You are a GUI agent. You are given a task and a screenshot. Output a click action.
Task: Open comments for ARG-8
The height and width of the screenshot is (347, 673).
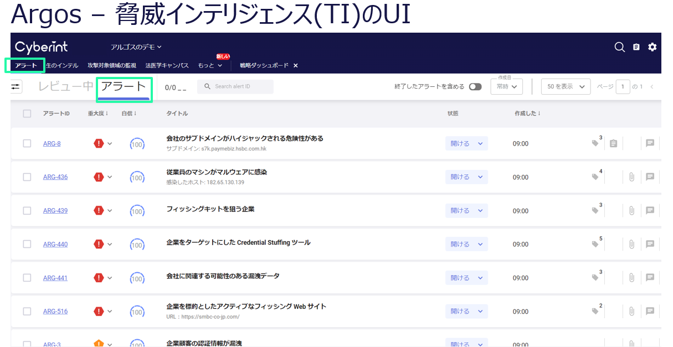pyautogui.click(x=650, y=143)
